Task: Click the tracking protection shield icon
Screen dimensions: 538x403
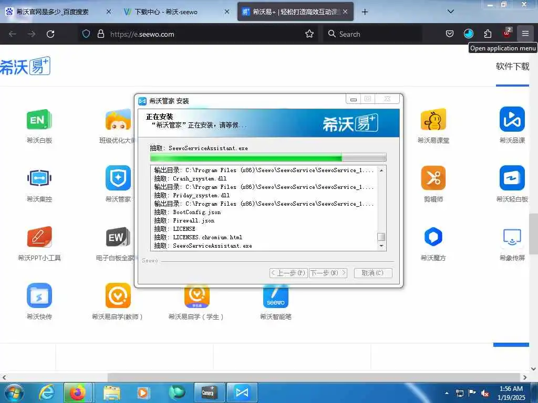Action: [x=86, y=34]
